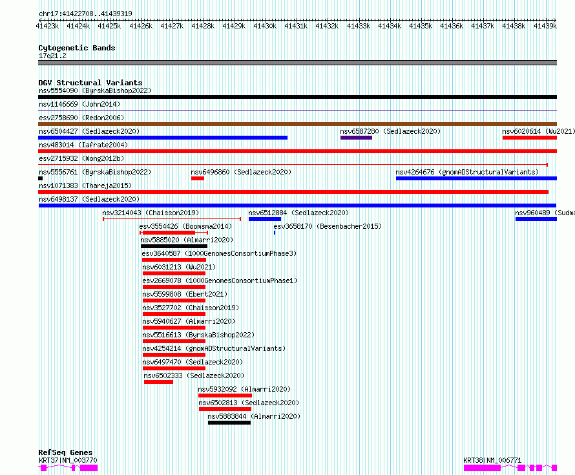Select the nsv5599808 (Ebert2021) red bar
Screen dimensions: 575x475
coord(174,301)
